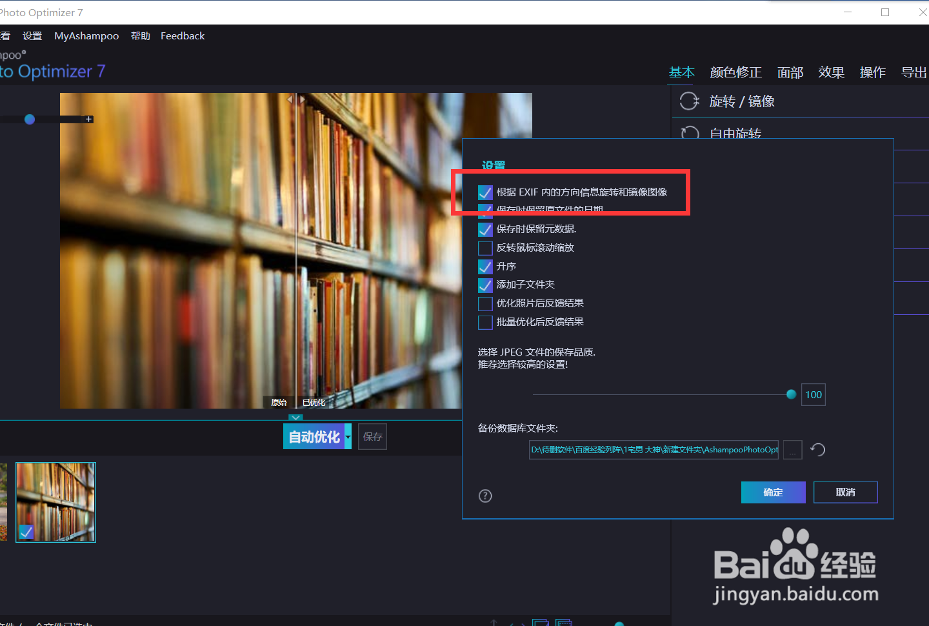Open the help question mark in settings dialog
This screenshot has height=626, width=929.
pos(485,496)
